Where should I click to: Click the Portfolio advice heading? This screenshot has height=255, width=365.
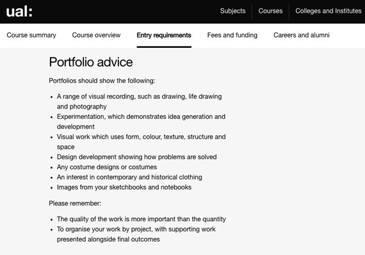91,62
